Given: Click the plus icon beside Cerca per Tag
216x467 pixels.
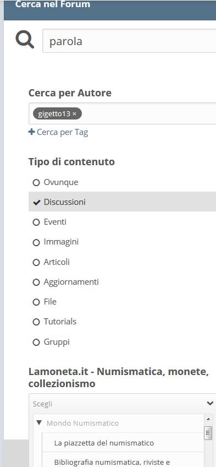Looking at the screenshot, I should [x=31, y=132].
